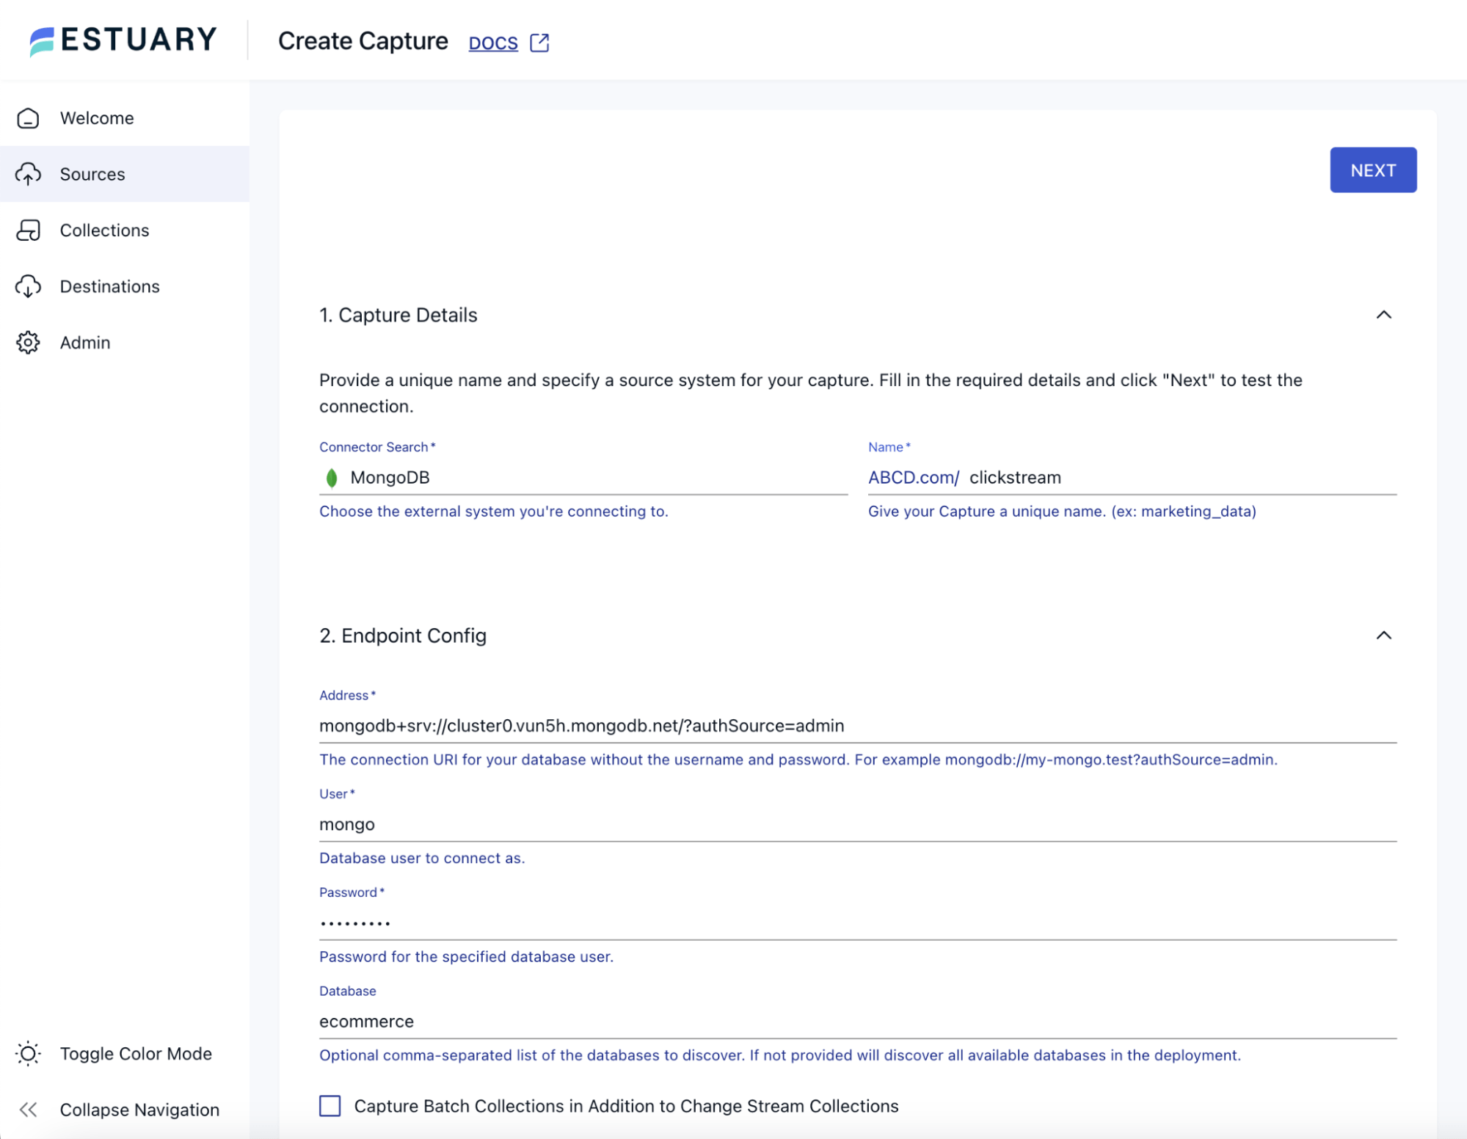This screenshot has height=1139, width=1467.
Task: Click the MongoDB leaf icon
Action: coord(332,478)
